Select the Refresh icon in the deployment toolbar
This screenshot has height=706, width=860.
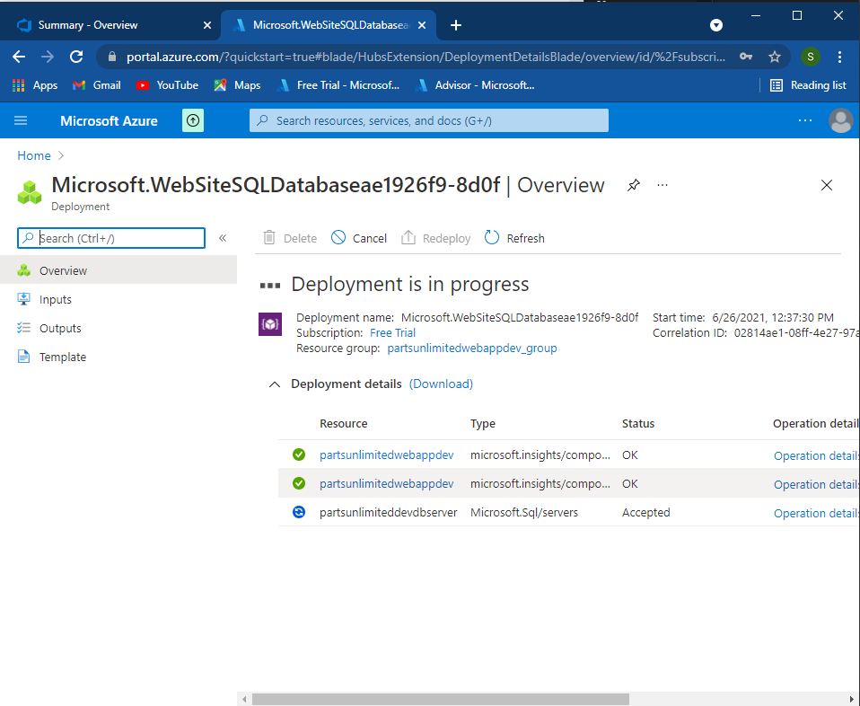pyautogui.click(x=492, y=237)
